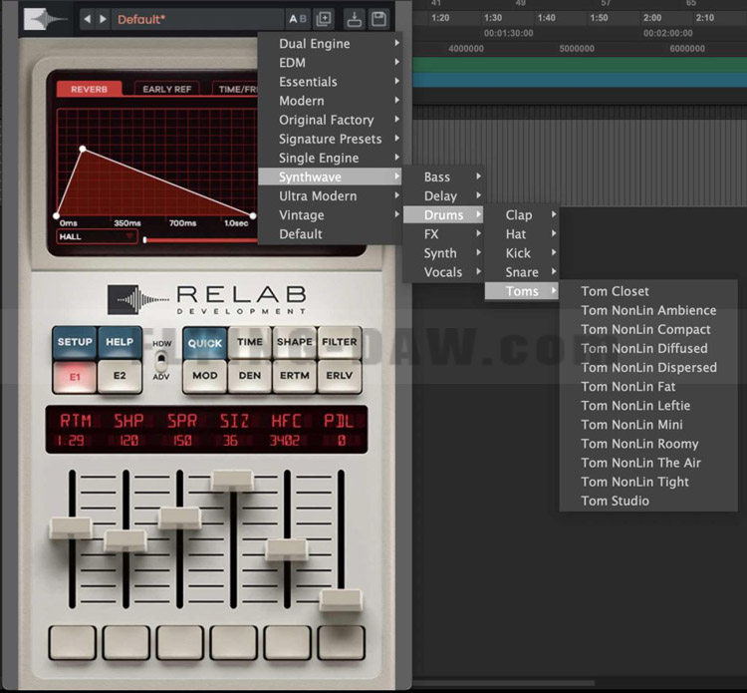
Task: Expand the Signature Presets submenu
Action: click(331, 139)
